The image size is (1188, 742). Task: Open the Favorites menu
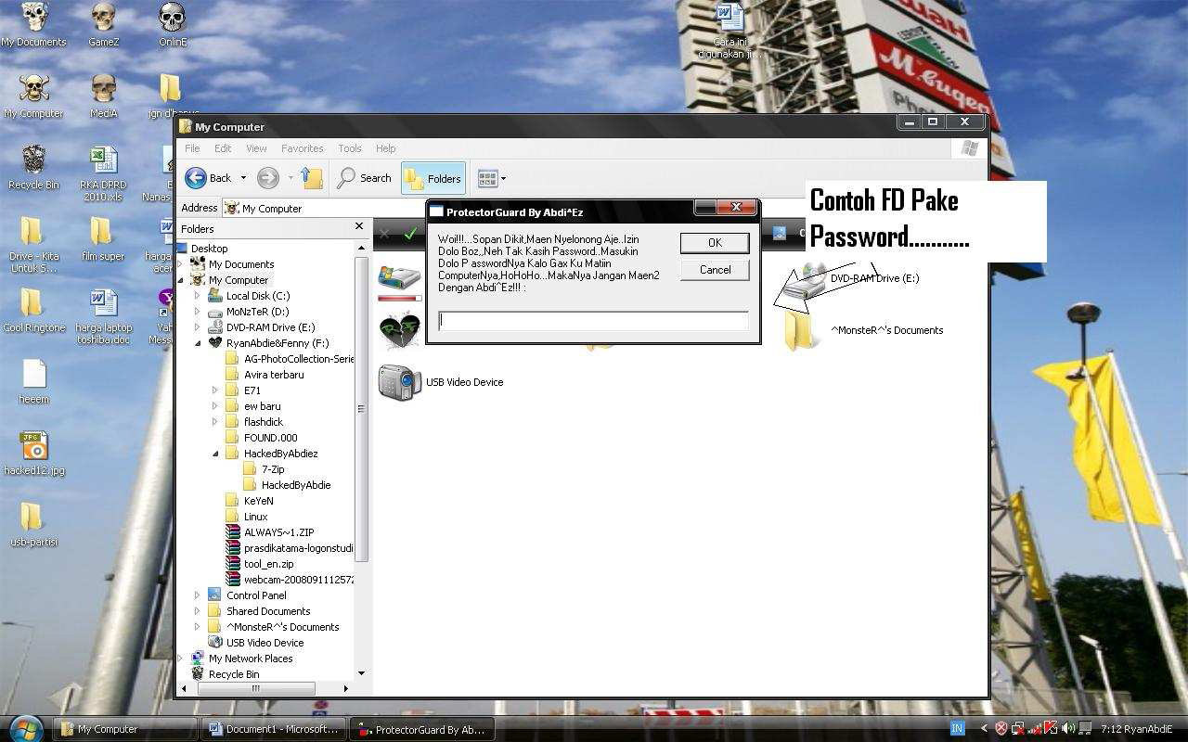(302, 148)
